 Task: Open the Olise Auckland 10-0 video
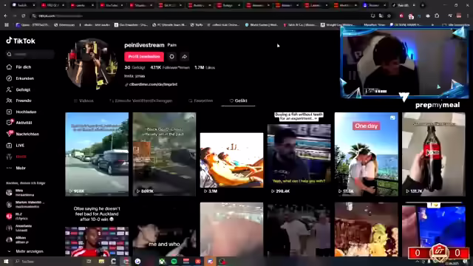pos(97,230)
